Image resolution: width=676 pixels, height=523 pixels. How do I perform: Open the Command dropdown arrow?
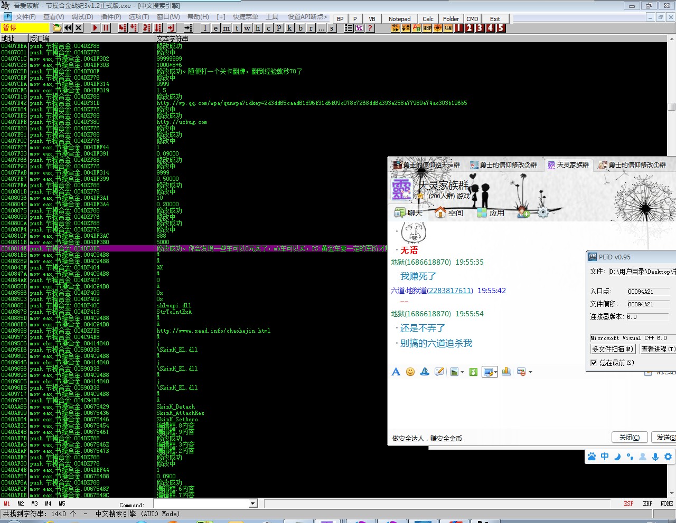click(252, 503)
